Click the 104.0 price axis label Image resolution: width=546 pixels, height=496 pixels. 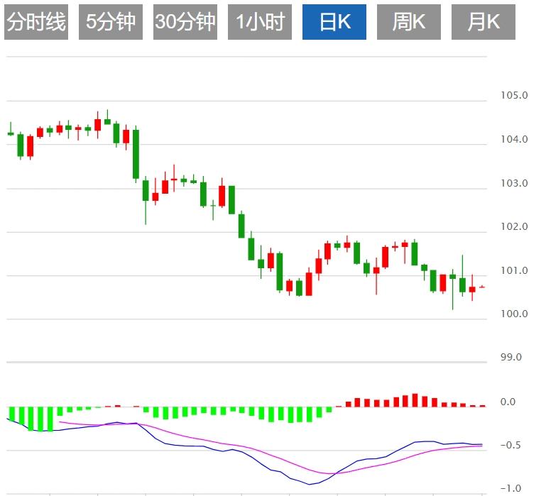514,140
